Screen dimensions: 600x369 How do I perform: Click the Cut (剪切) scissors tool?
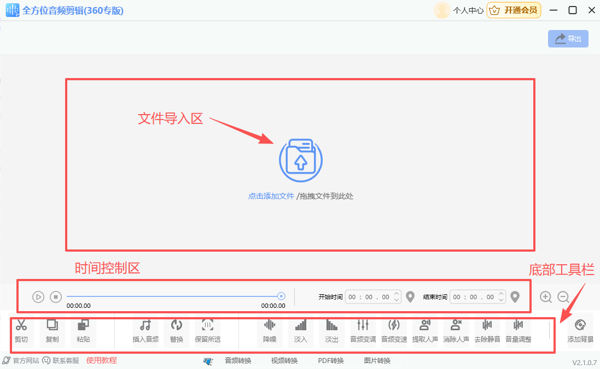(21, 330)
